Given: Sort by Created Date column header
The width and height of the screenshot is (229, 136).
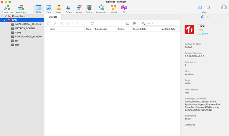Looking at the screenshot, I should point(140,29).
